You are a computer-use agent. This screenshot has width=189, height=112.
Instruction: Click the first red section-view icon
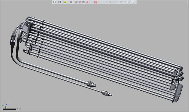[x=76, y=2]
